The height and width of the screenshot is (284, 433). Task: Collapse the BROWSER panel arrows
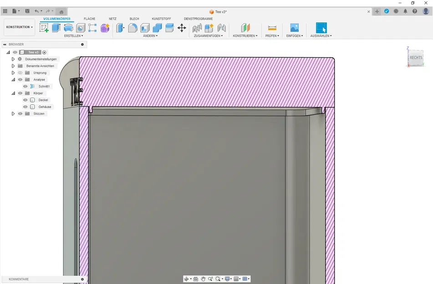tap(5, 45)
